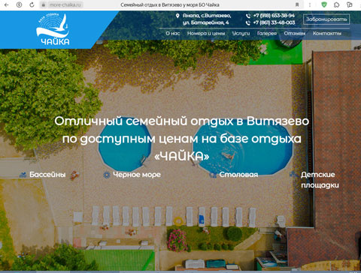Click the Детские площадки playground icon
The height and width of the screenshot is (273, 361).
293,174
